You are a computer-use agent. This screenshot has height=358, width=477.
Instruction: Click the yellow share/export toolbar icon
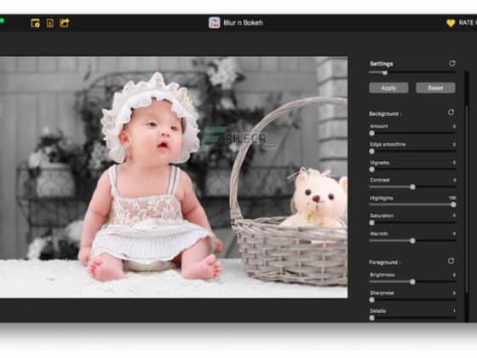tap(65, 23)
